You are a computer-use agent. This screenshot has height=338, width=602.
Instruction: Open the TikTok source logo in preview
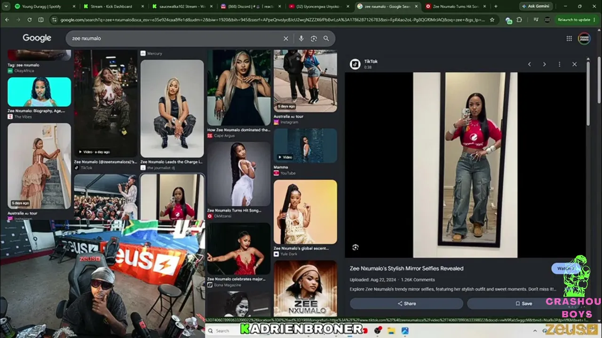[355, 64]
